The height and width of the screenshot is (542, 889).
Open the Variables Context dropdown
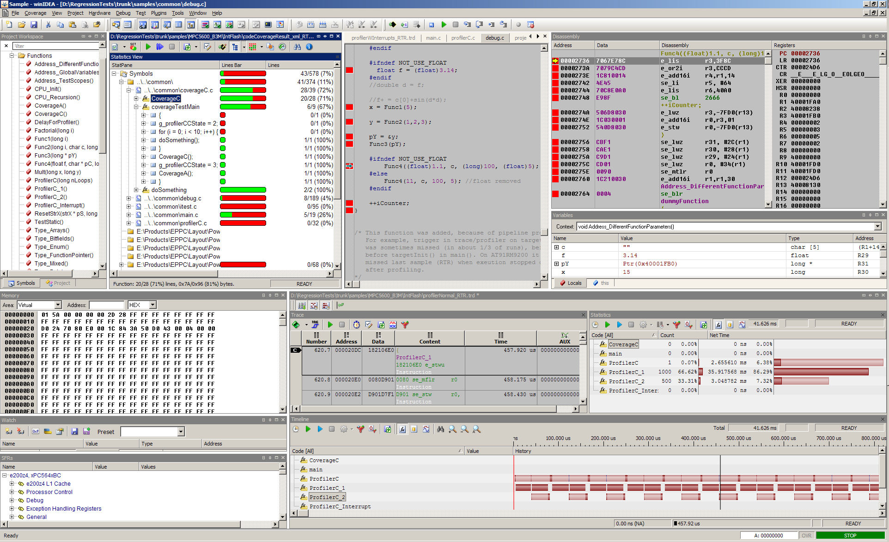877,226
